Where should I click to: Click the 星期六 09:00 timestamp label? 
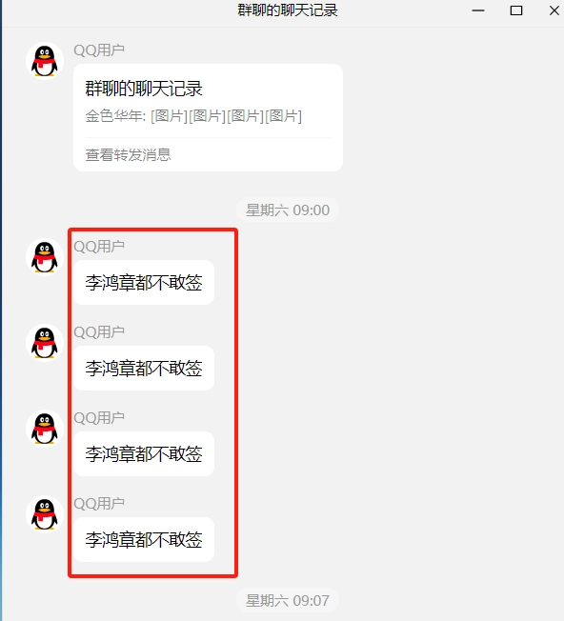click(288, 210)
